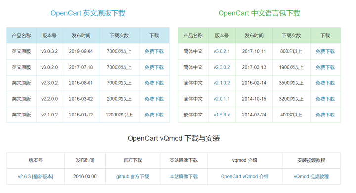Image resolution: width=356 pixels, height=193 pixels.
Task: Click the 3500次以上 download count cell
Action: [291, 83]
